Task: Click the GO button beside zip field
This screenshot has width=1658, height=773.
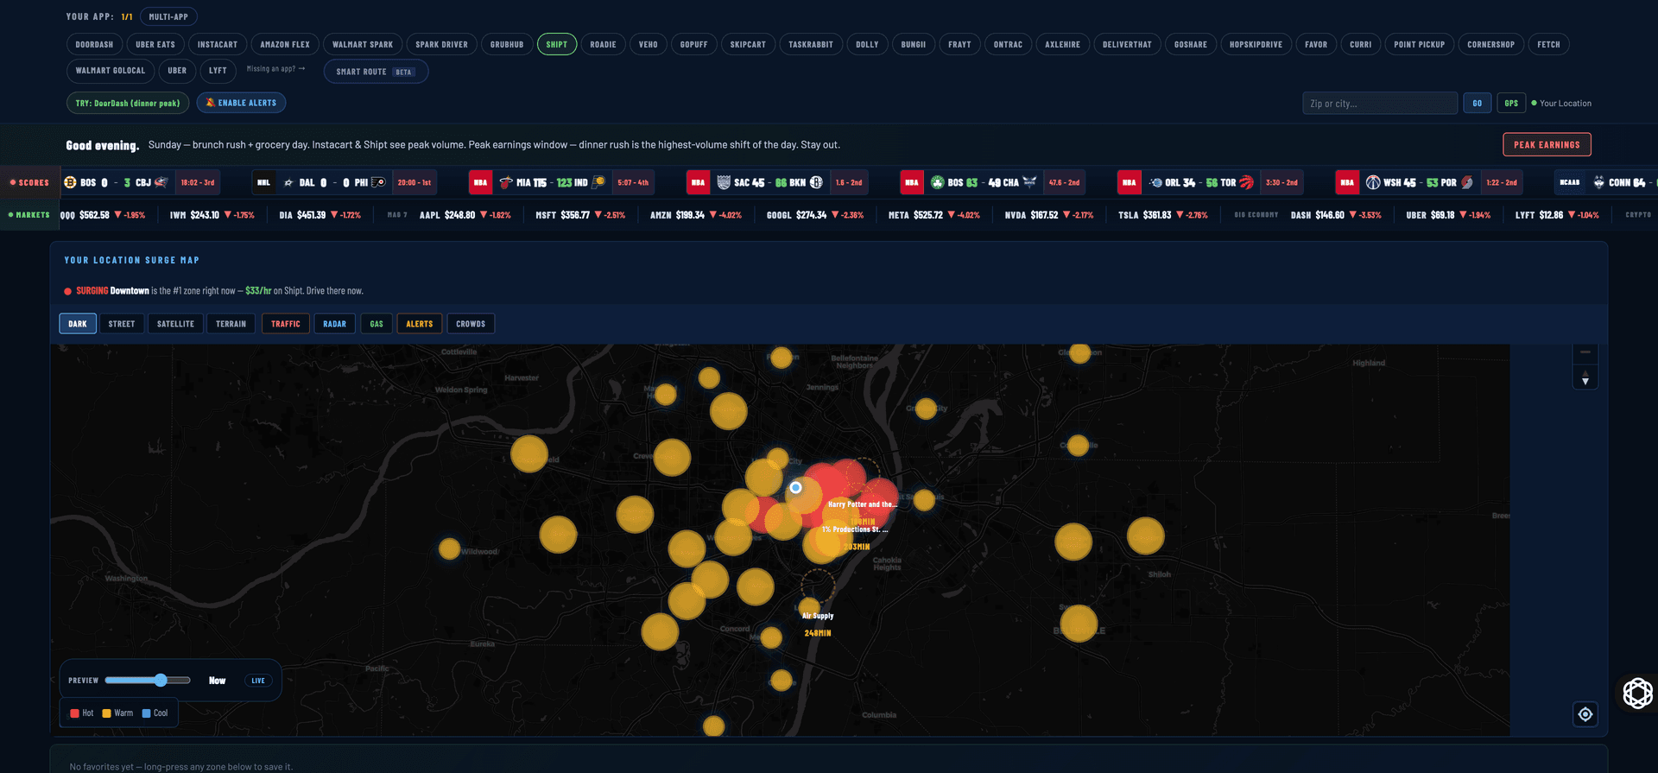Action: tap(1477, 103)
